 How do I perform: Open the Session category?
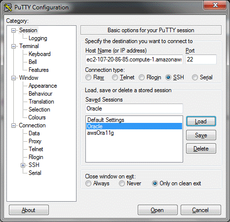click(x=28, y=30)
